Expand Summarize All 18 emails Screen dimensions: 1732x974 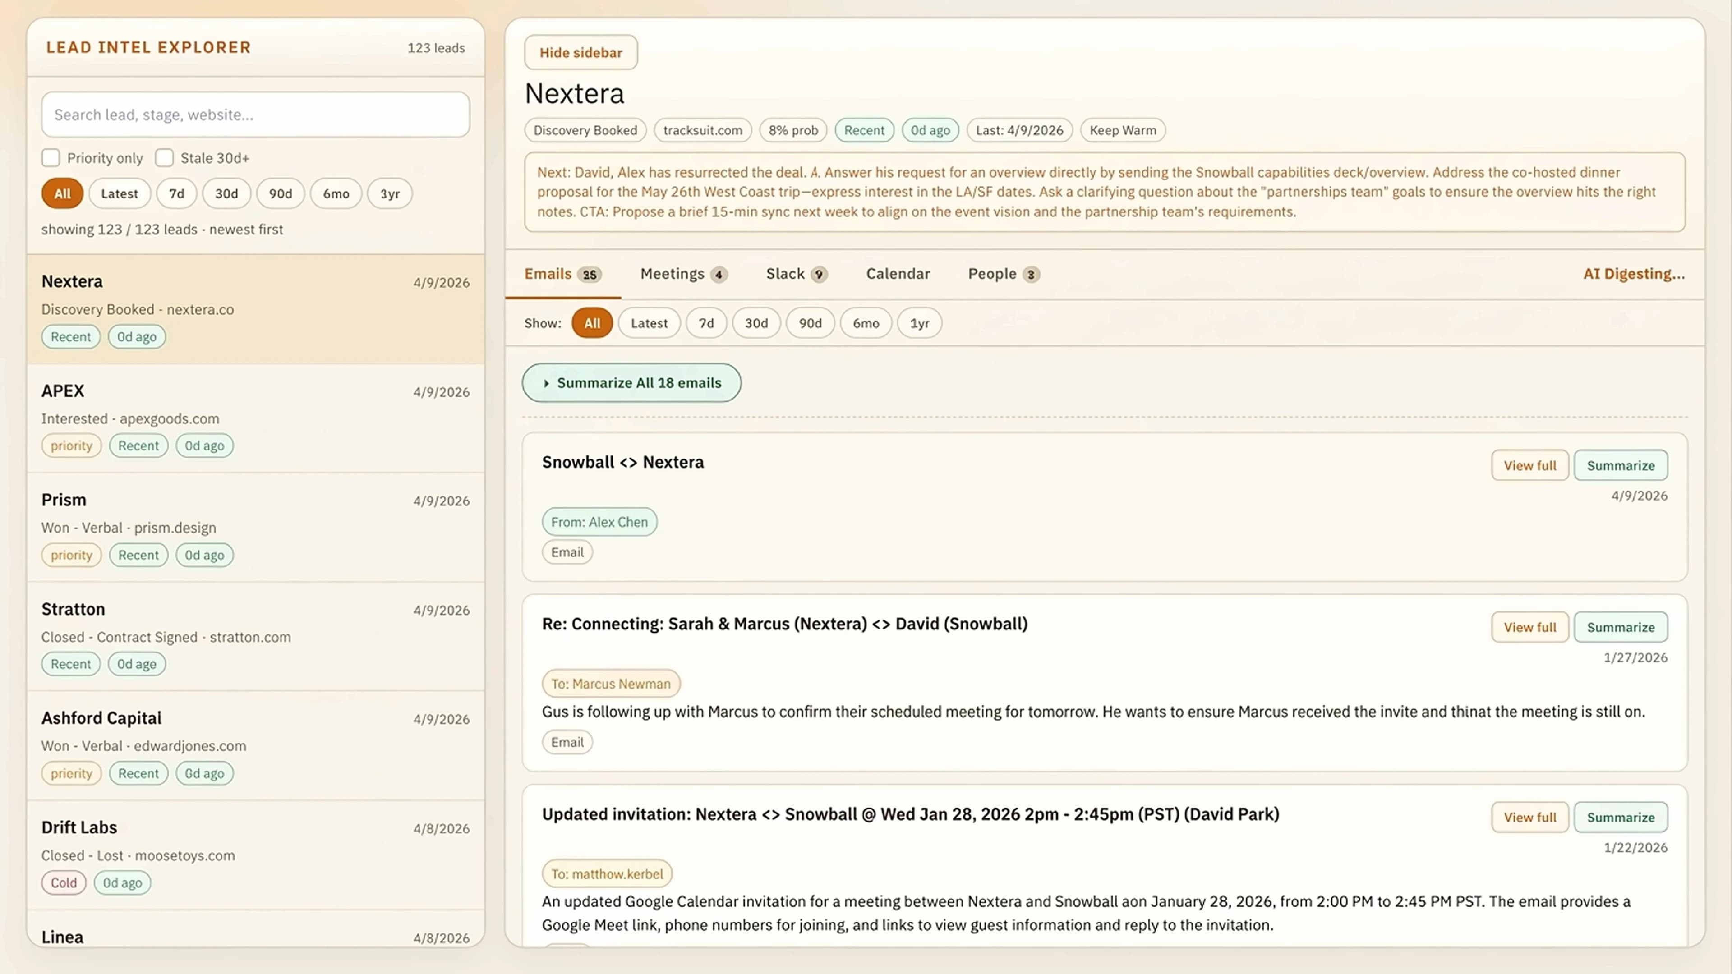[x=632, y=383]
